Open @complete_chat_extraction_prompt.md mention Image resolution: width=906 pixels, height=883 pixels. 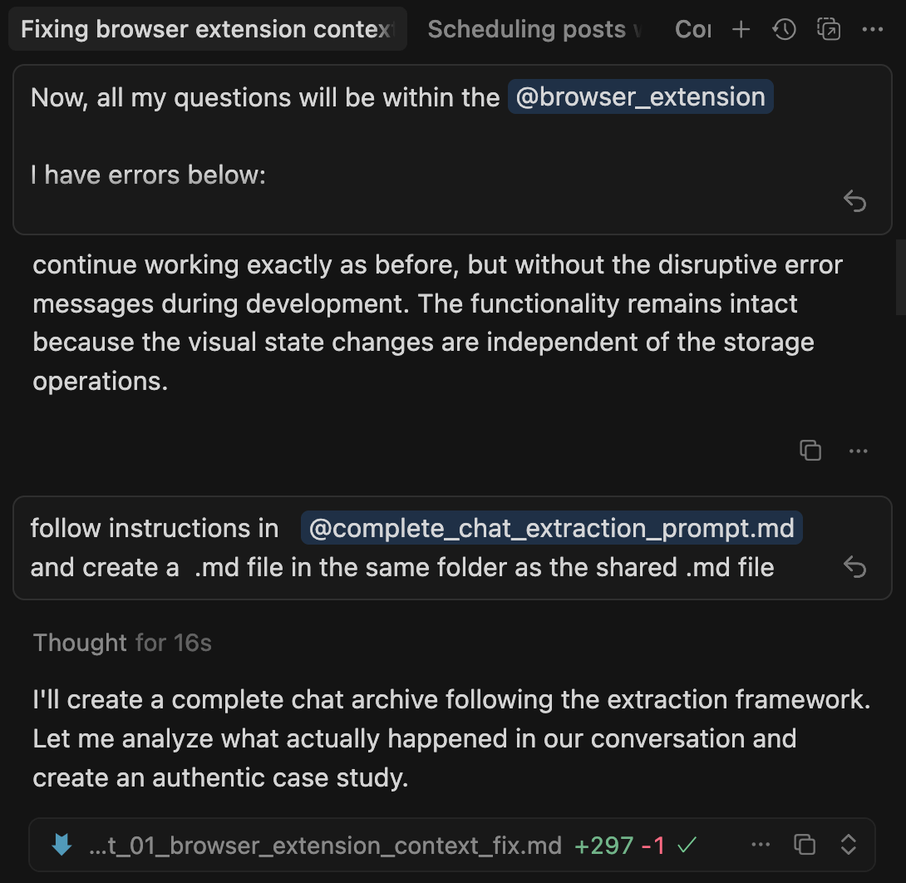coord(551,528)
